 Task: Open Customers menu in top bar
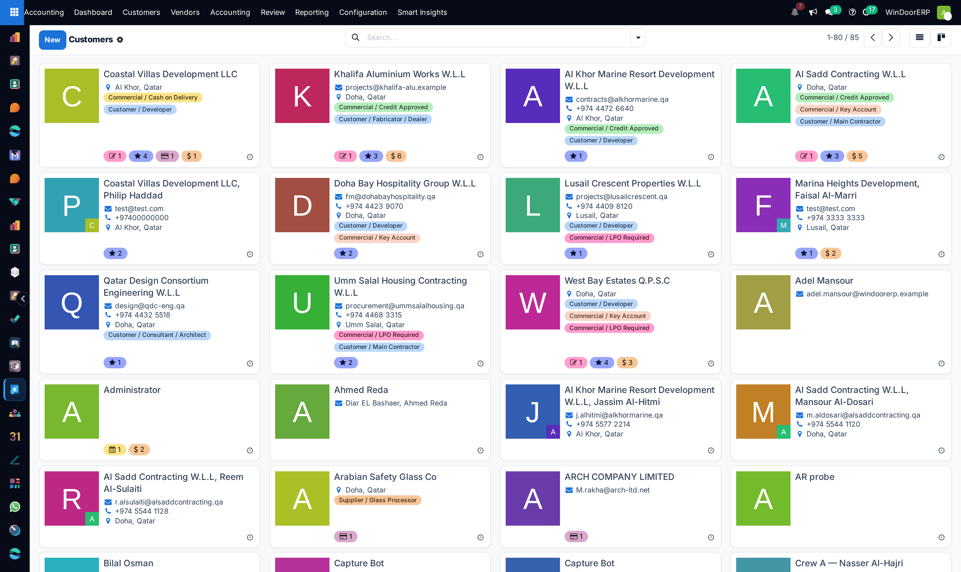click(x=141, y=12)
